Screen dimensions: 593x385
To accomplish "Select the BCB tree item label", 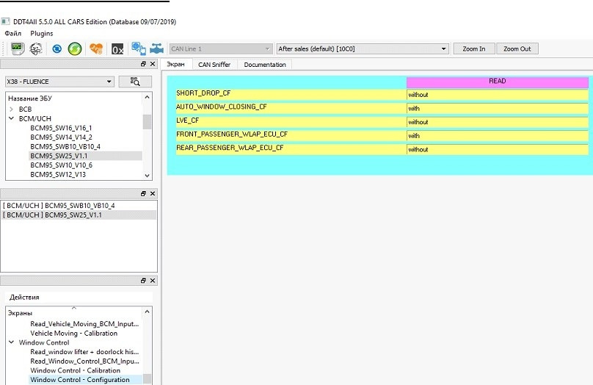I will [x=26, y=109].
